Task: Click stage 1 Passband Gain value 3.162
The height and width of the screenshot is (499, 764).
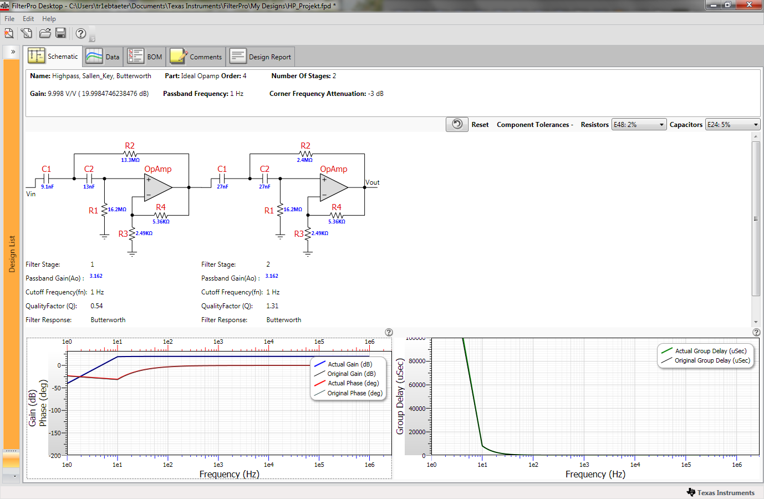Action: tap(96, 276)
